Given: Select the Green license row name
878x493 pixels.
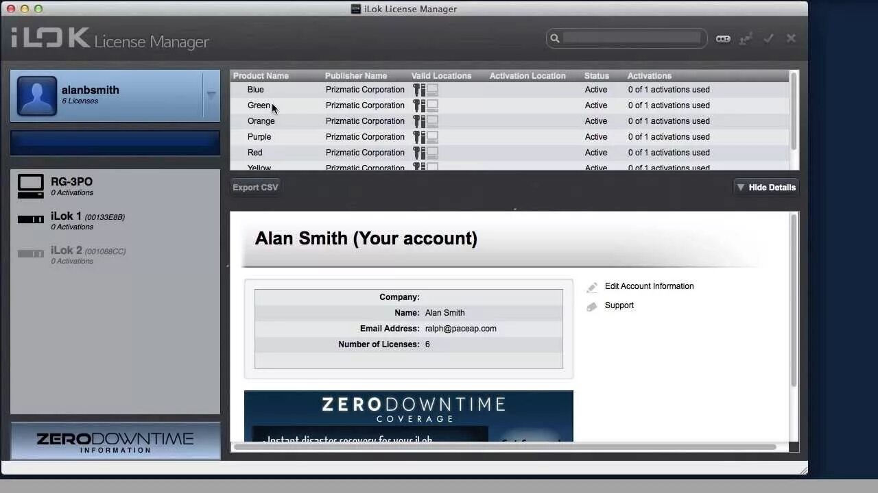Looking at the screenshot, I should click(259, 105).
